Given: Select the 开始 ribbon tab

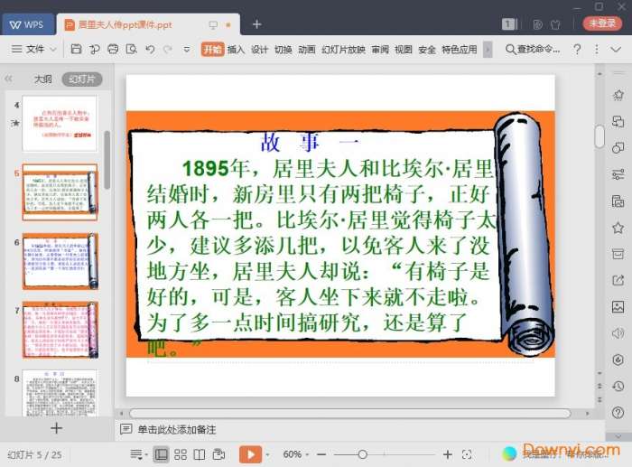Looking at the screenshot, I should (x=212, y=49).
